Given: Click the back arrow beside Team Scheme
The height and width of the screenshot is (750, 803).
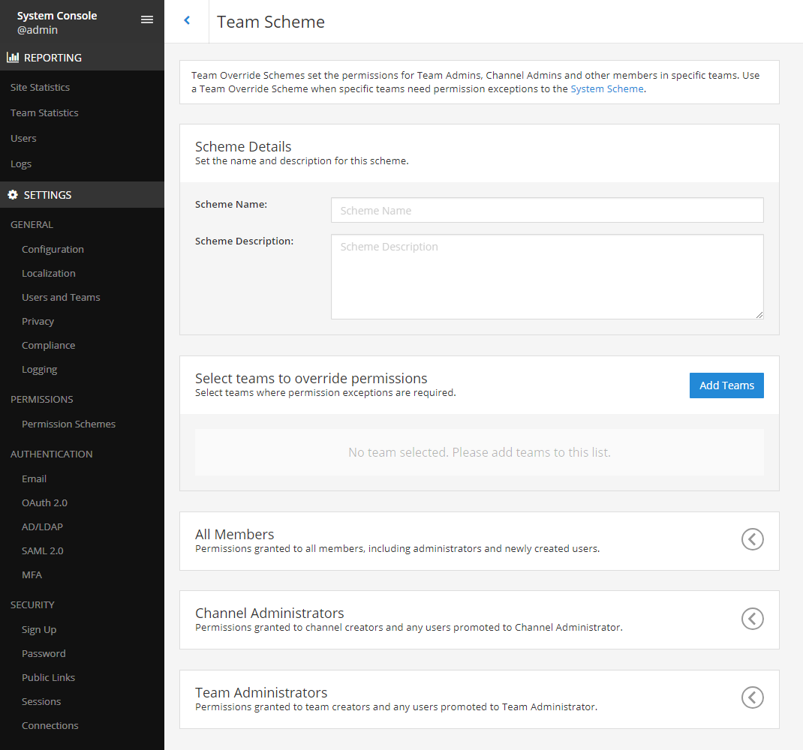Looking at the screenshot, I should [187, 21].
